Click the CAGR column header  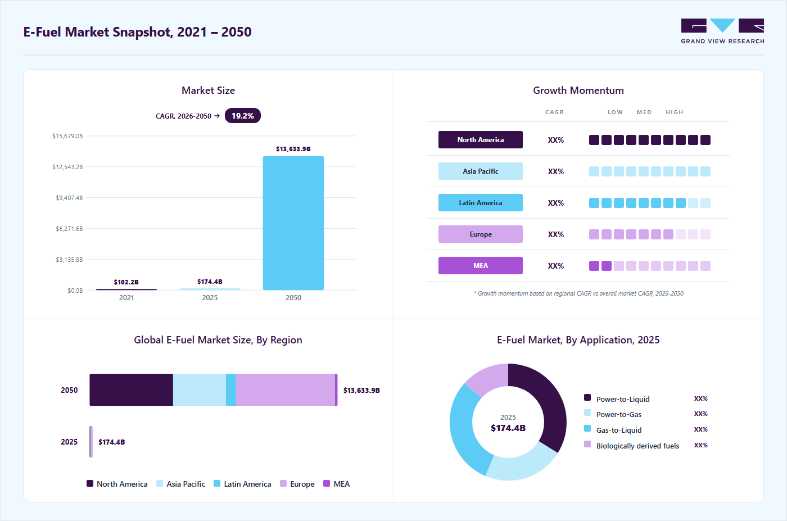[554, 112]
